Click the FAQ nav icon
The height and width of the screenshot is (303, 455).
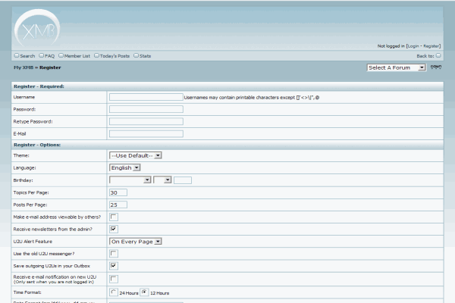click(x=42, y=55)
